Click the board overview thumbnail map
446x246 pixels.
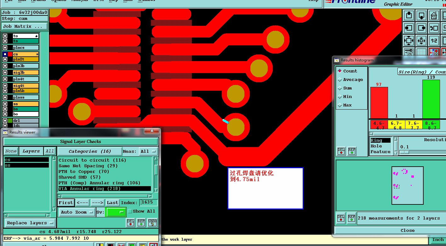(407, 185)
